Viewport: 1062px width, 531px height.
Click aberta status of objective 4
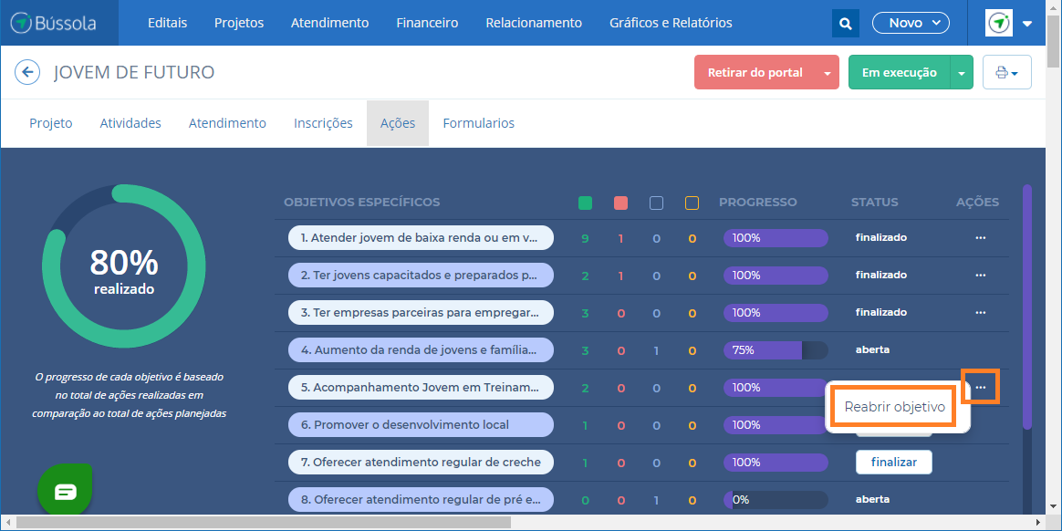(872, 350)
